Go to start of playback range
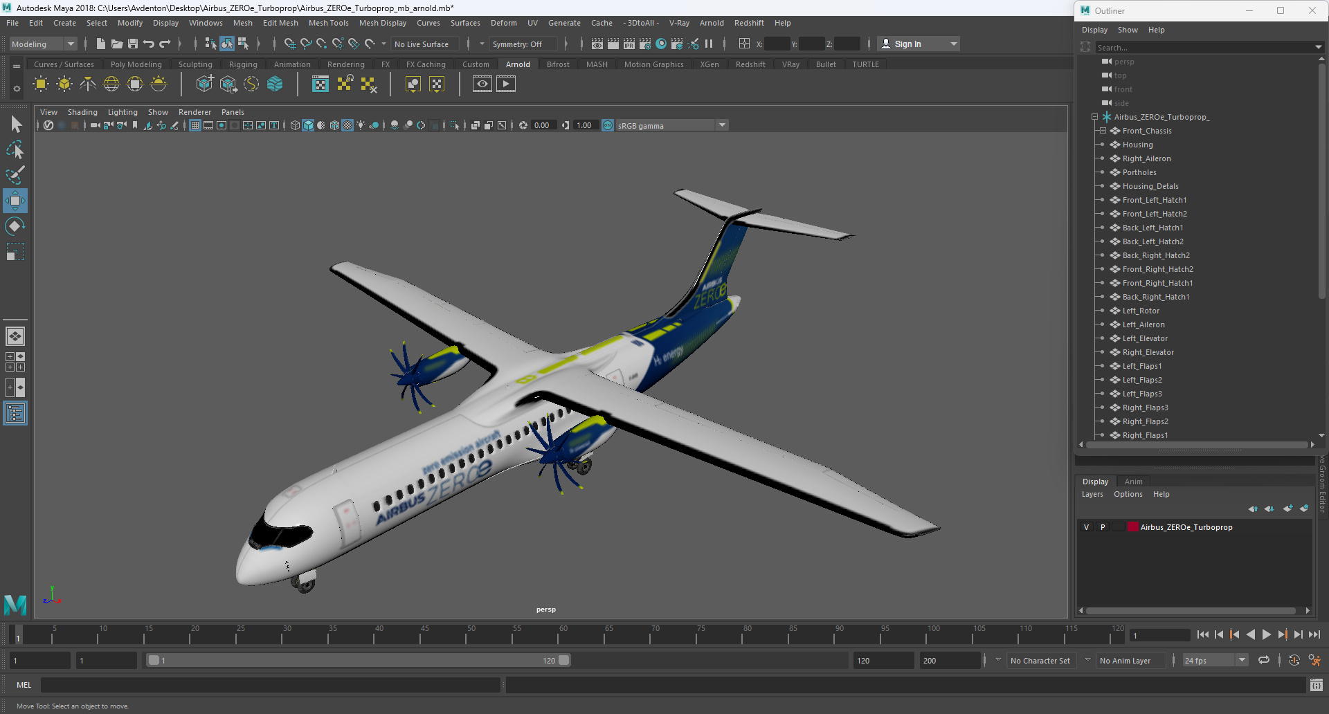1329x714 pixels. pyautogui.click(x=1202, y=634)
